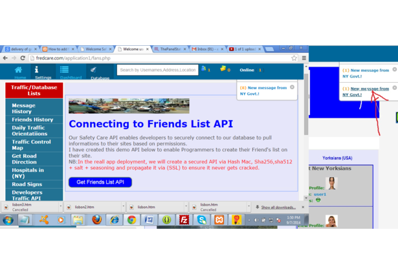Open Traffic Control Map link
This screenshot has width=398, height=274.
point(31,145)
